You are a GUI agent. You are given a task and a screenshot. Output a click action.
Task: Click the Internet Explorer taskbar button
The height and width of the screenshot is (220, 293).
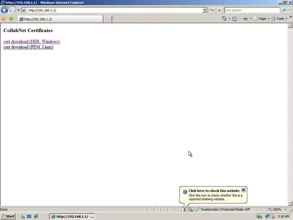point(73,217)
